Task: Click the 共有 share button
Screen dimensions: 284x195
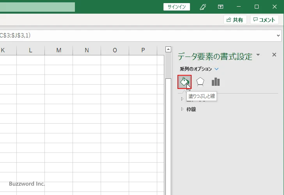Action: tap(235, 19)
